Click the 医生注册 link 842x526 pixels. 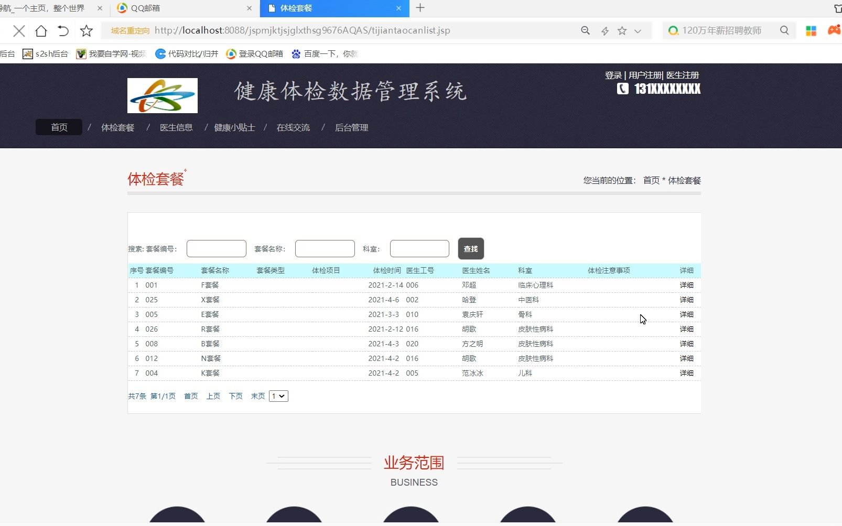point(683,75)
